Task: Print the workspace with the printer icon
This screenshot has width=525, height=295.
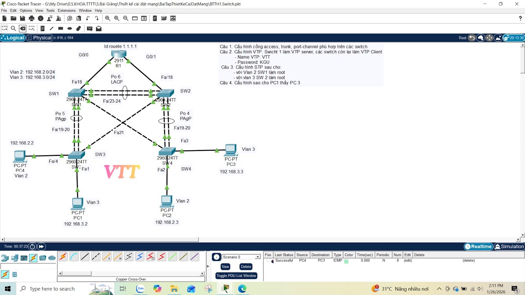Action: point(32,18)
